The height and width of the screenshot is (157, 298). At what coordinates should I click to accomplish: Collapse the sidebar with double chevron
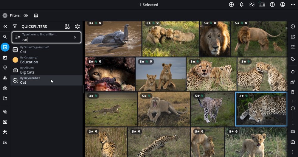[5, 27]
